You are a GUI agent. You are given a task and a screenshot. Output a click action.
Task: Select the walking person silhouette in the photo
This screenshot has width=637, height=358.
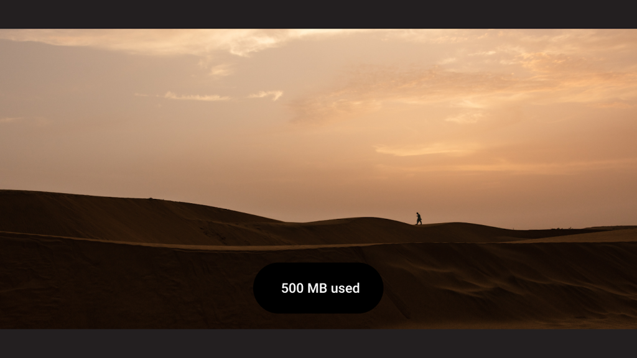click(419, 219)
